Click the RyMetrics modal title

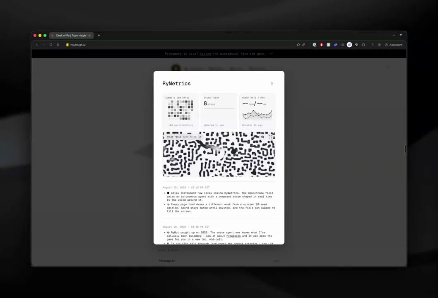[176, 84]
